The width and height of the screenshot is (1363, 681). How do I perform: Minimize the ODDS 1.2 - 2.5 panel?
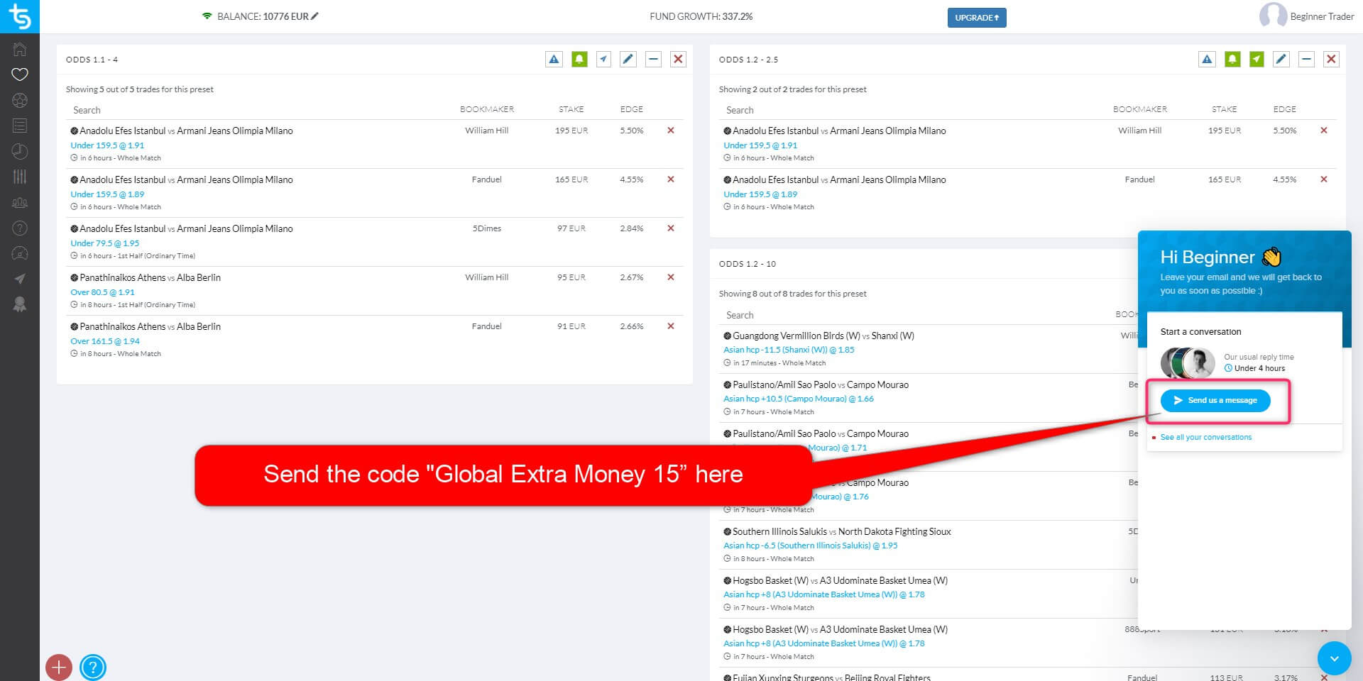tap(1306, 60)
